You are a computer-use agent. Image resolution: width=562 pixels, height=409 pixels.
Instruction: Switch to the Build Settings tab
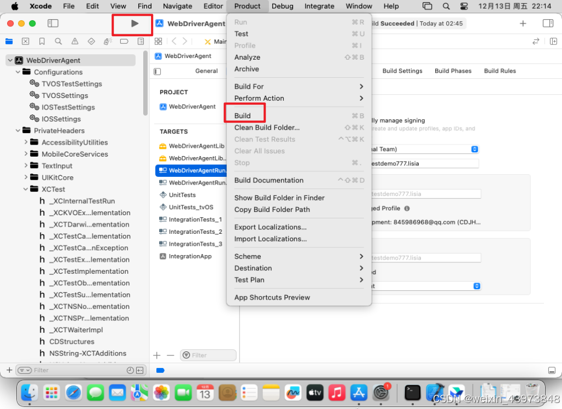point(402,71)
